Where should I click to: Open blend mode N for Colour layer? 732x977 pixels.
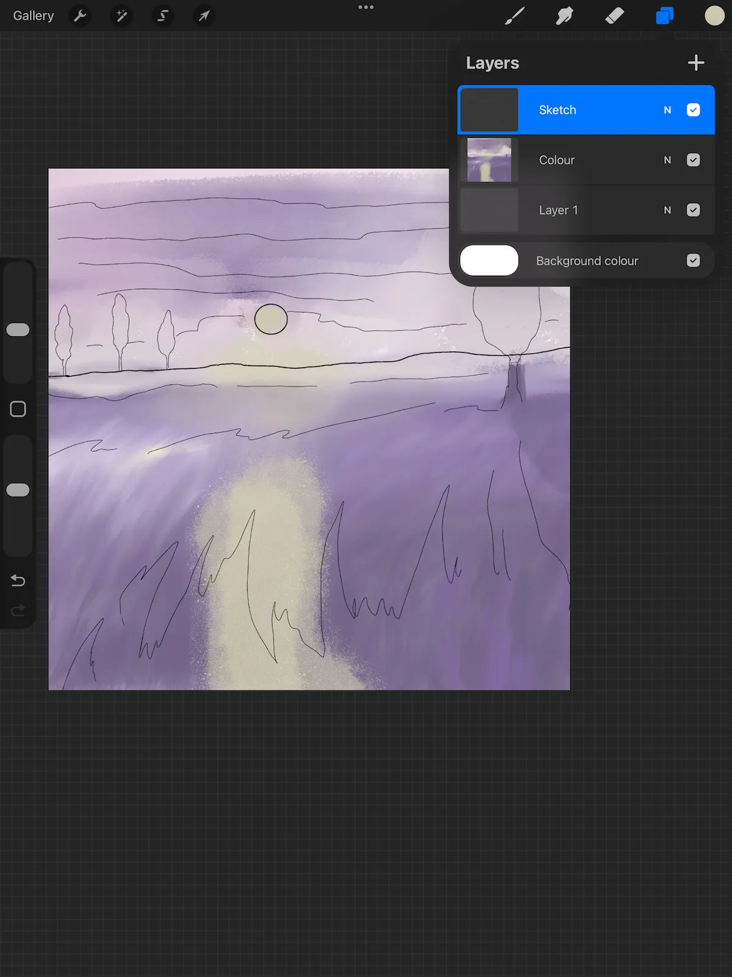[667, 160]
